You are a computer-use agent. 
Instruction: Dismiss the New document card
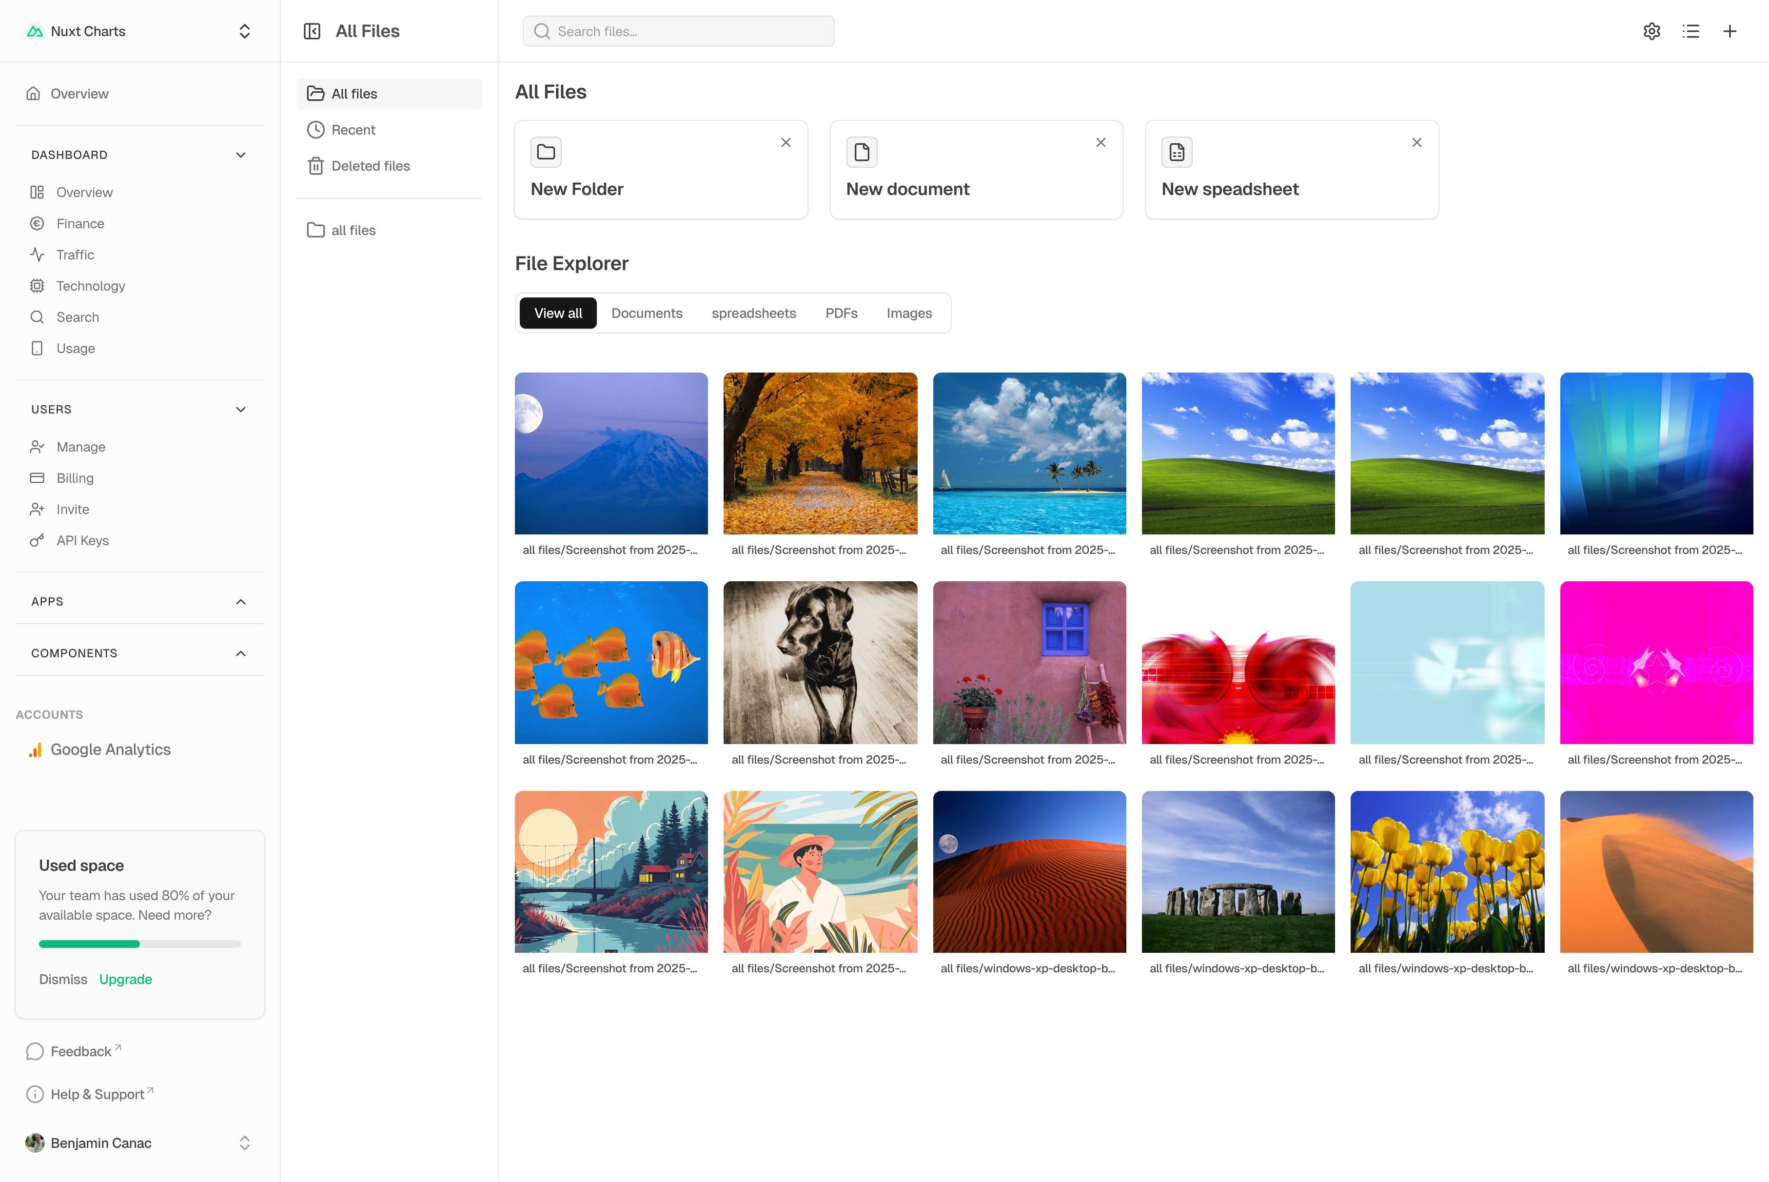(1101, 142)
